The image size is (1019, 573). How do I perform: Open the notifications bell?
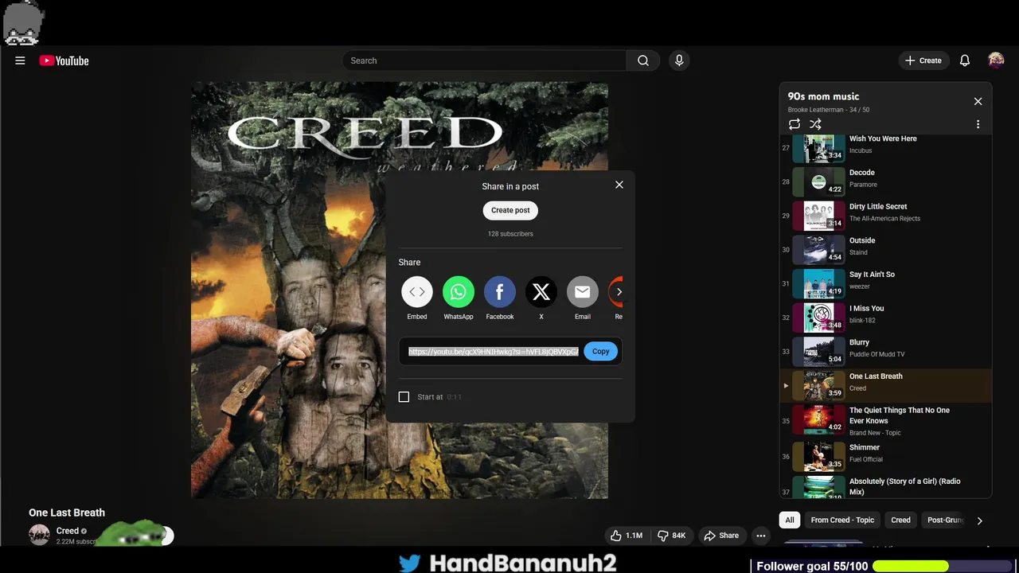pos(964,60)
